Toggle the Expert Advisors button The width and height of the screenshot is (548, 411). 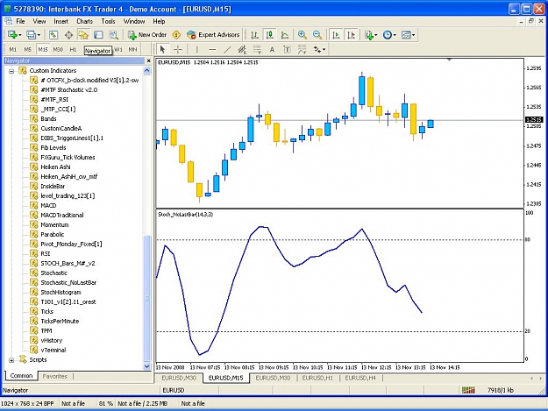coord(213,35)
